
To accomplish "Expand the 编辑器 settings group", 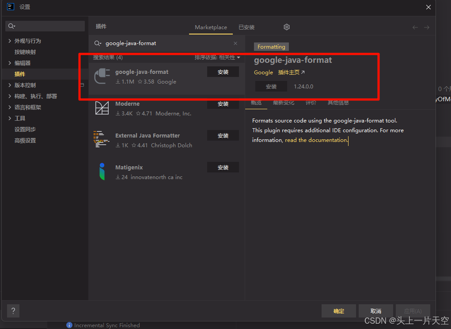I will click(x=10, y=63).
